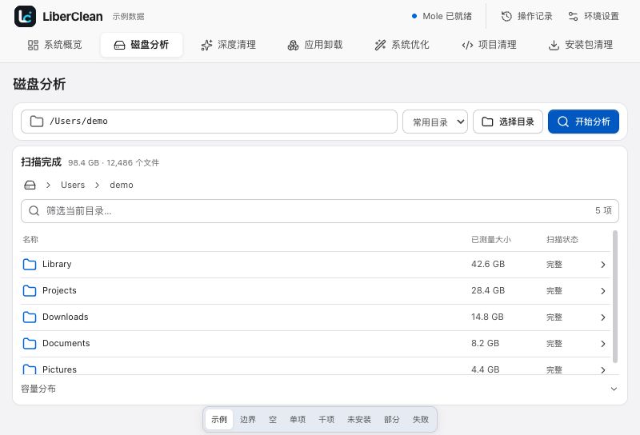Click the 5 项 count label
This screenshot has width=640, height=435.
[603, 210]
